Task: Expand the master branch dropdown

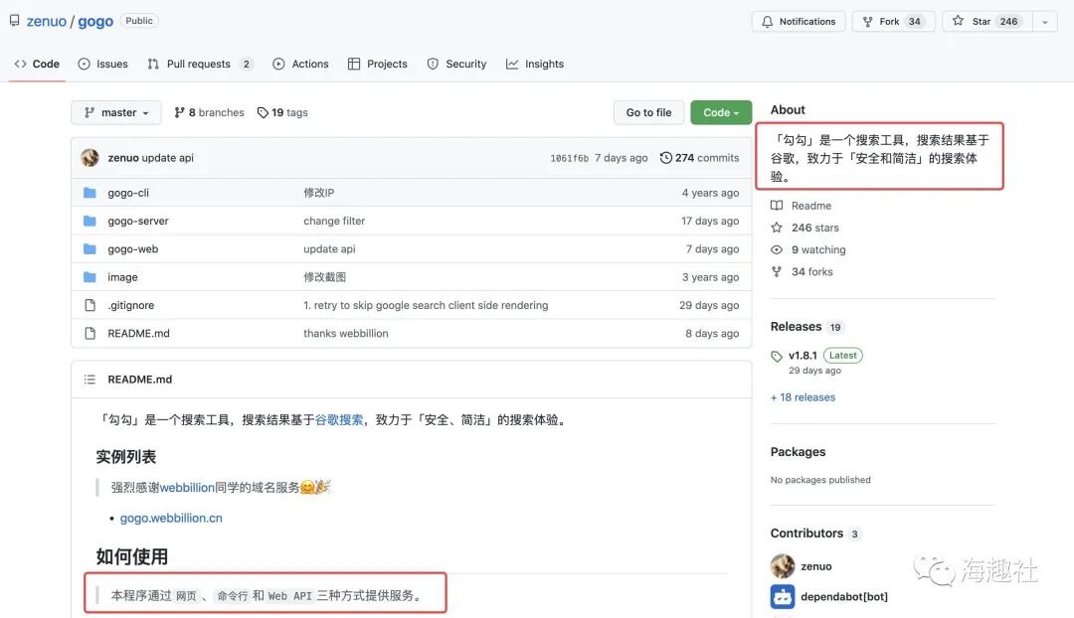Action: [115, 112]
